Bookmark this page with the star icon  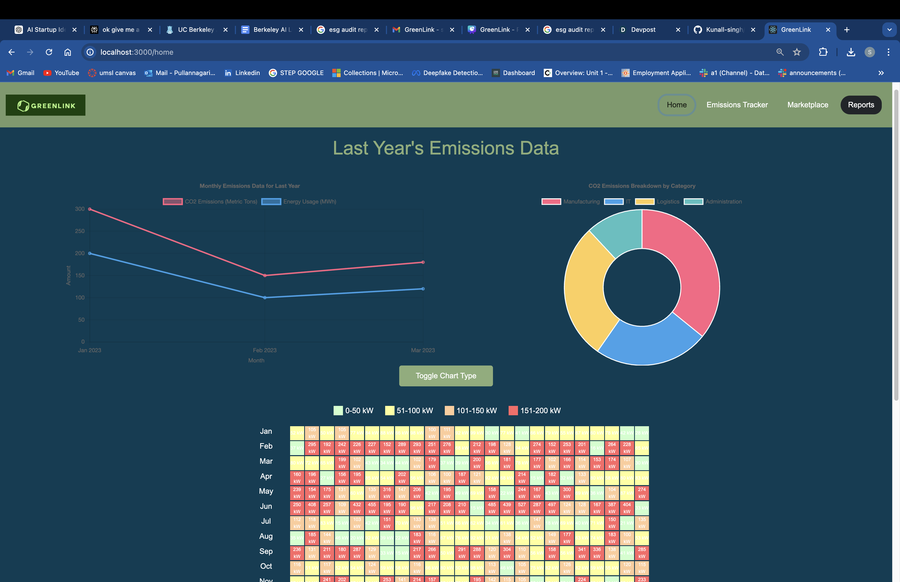click(797, 52)
